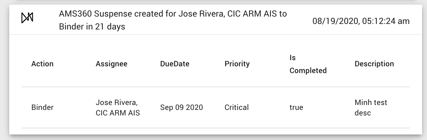Sort by the Priority column header

pyautogui.click(x=237, y=64)
